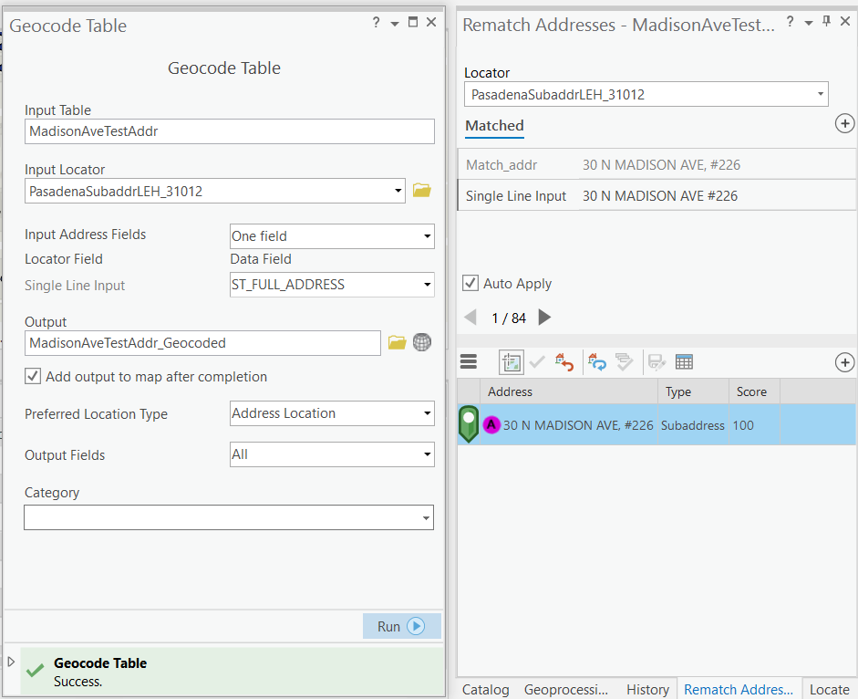Go to next address record
Image resolution: width=858 pixels, height=699 pixels.
tap(544, 318)
